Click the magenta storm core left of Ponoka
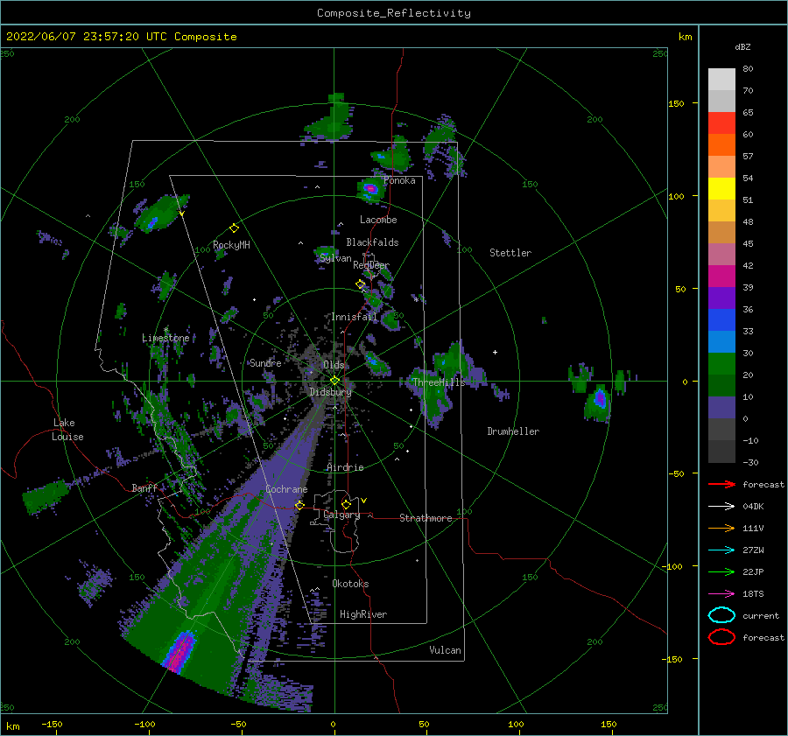This screenshot has height=736, width=788. tap(370, 189)
